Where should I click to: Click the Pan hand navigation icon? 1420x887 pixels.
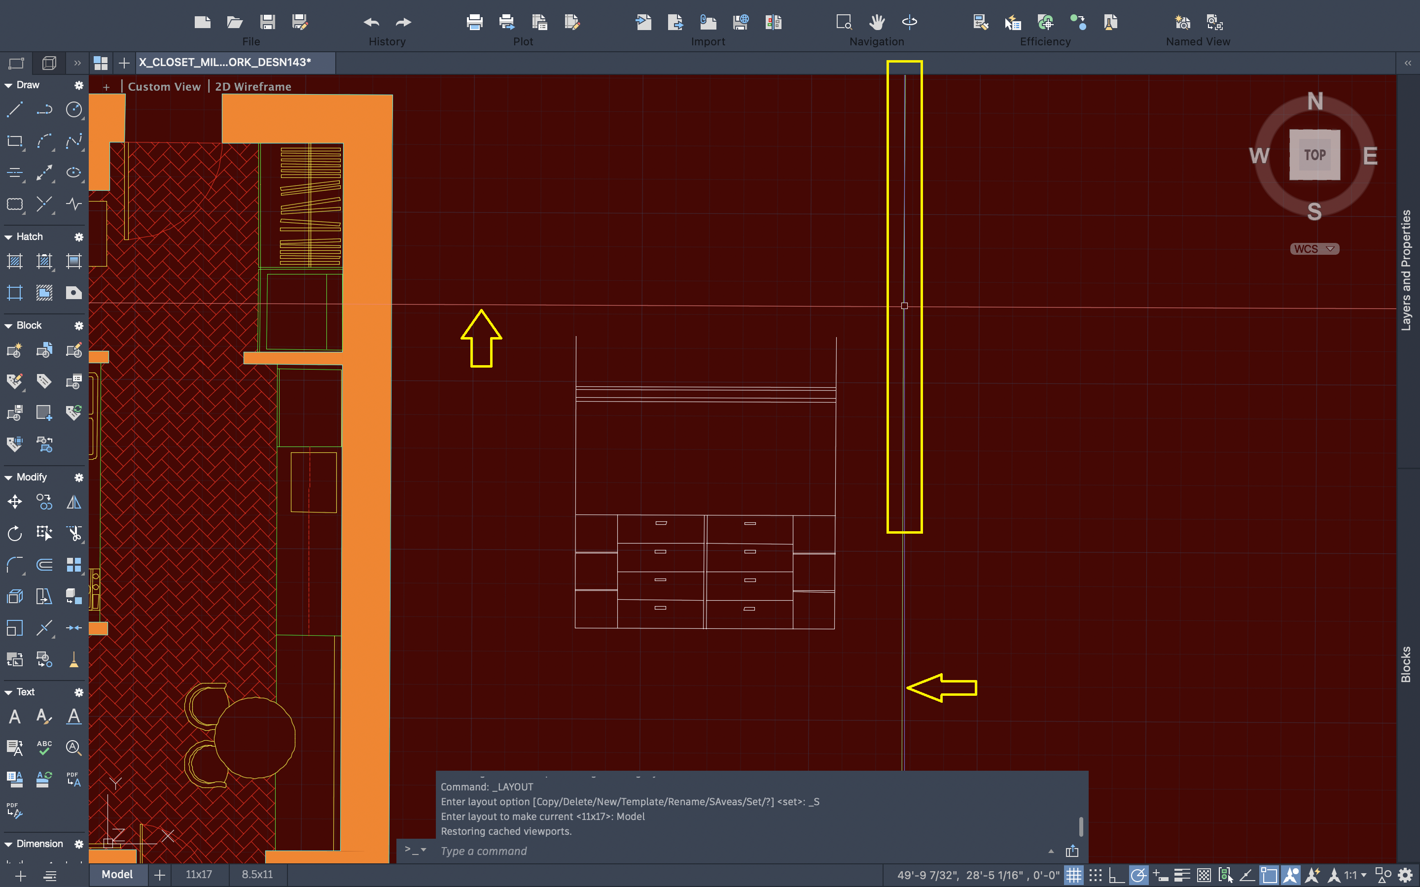point(877,22)
